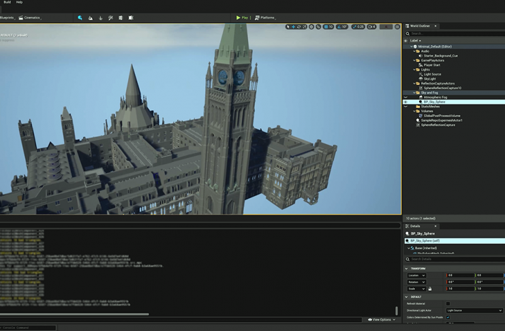The height and width of the screenshot is (331, 505).
Task: Click the Atmospheric Fog actor icon
Action: point(420,97)
